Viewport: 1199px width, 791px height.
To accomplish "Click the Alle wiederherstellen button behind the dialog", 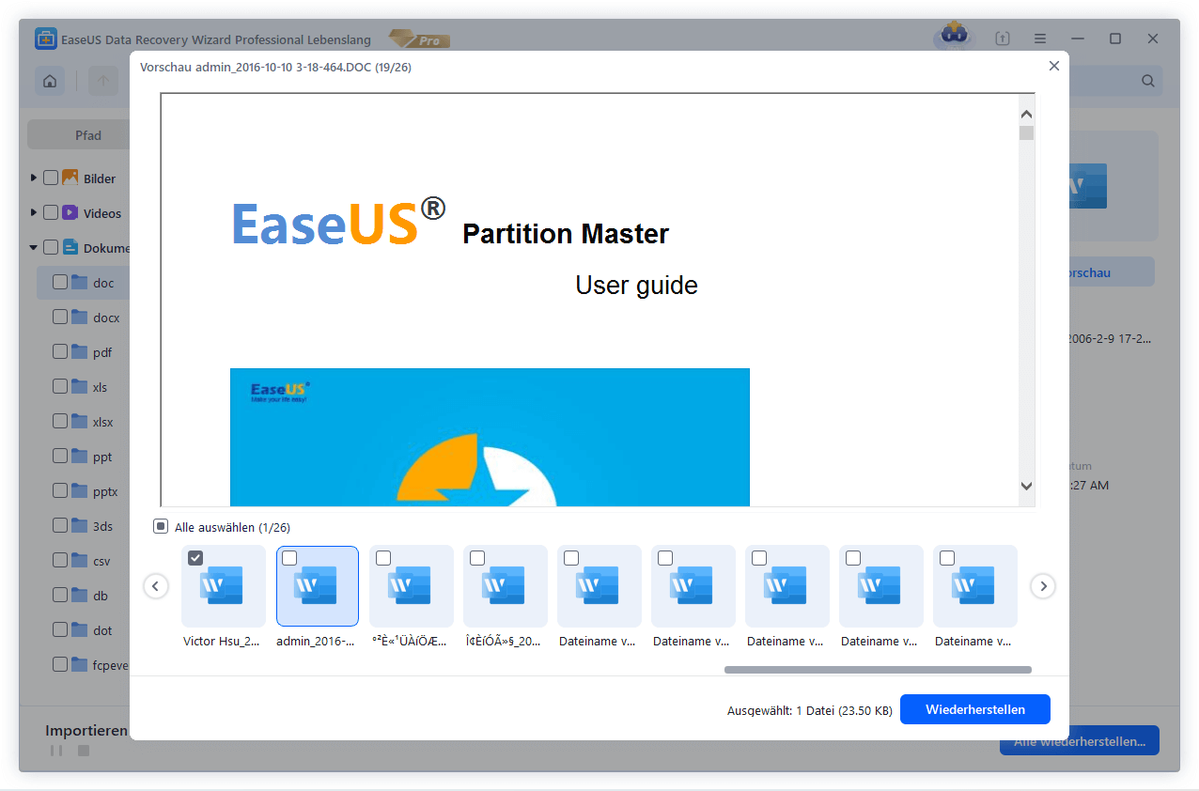I will click(1080, 741).
